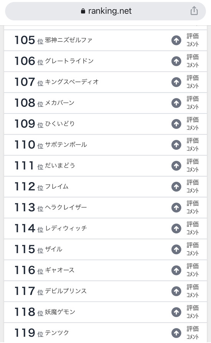Upvote メカバーン at rank 108
This screenshot has width=211, height=343.
point(176,103)
